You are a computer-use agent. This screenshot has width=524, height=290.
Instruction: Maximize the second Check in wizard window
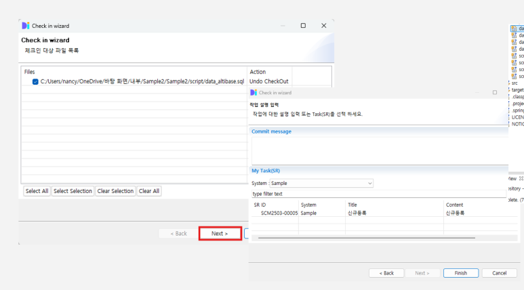495,92
